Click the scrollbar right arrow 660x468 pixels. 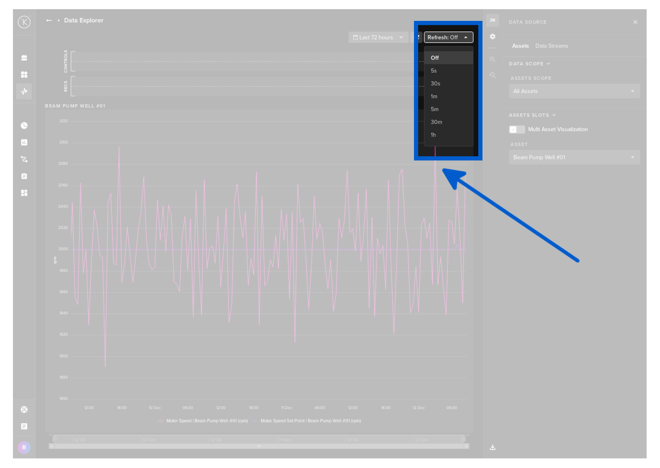[x=467, y=446]
